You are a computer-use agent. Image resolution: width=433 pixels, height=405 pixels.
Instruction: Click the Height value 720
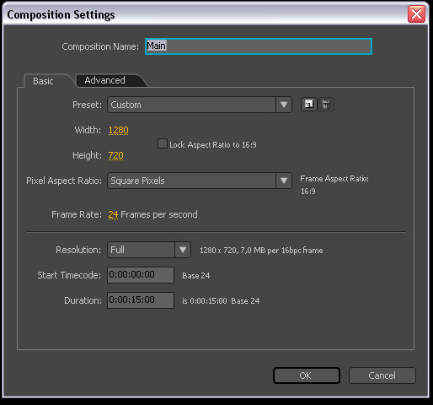click(116, 155)
